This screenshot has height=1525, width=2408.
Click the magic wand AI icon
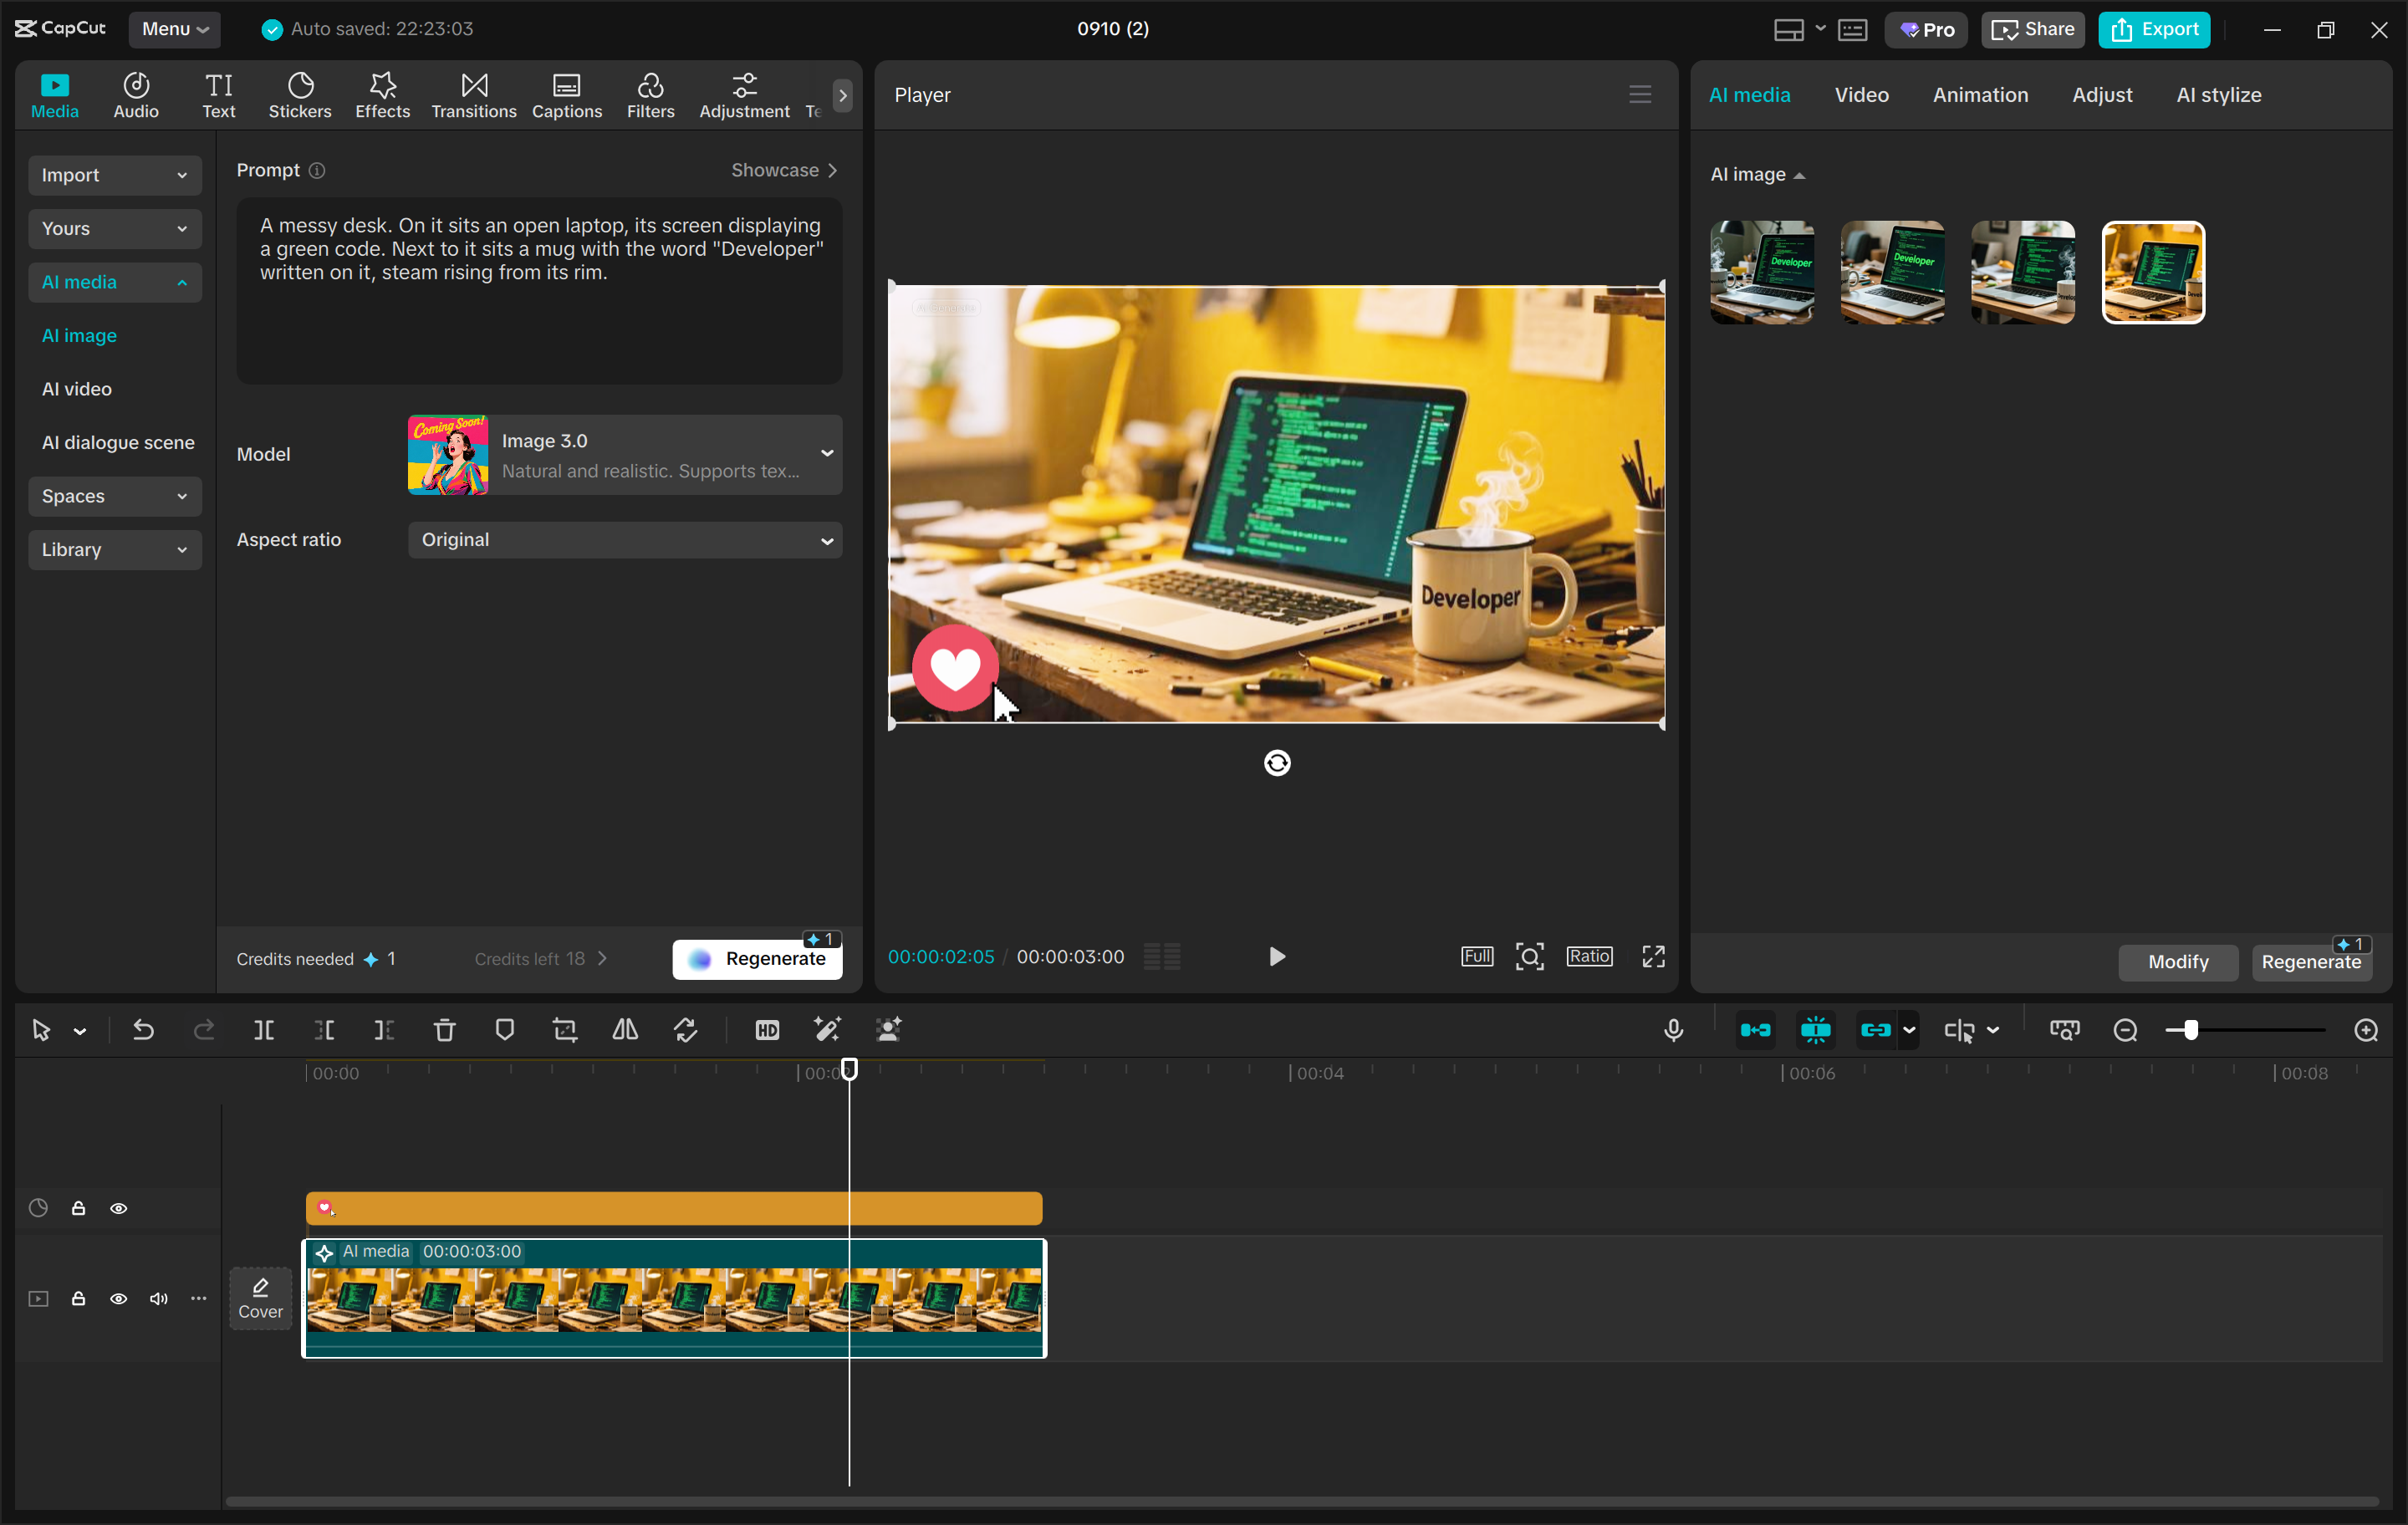click(x=827, y=1030)
